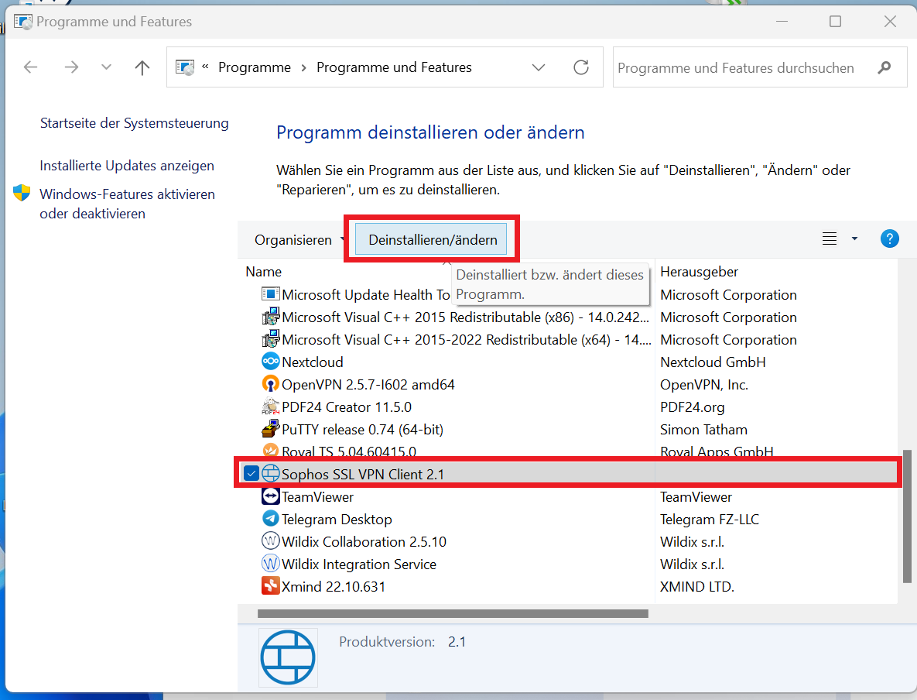The height and width of the screenshot is (700, 917).
Task: Select the Nextcloud entry
Action: click(x=313, y=362)
